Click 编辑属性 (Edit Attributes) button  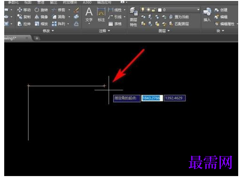(x=225, y=24)
